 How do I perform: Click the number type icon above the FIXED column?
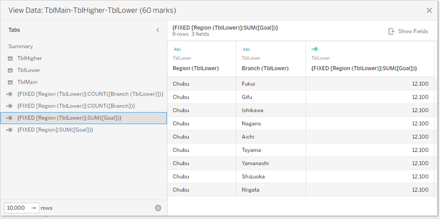pos(315,49)
